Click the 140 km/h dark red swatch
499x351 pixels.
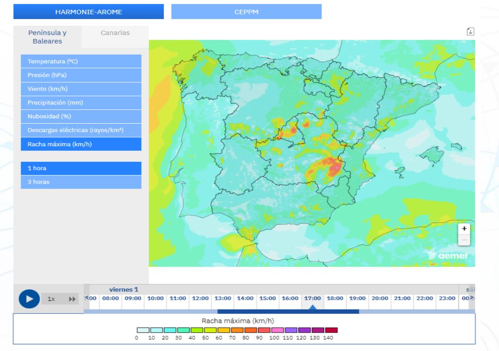click(331, 330)
